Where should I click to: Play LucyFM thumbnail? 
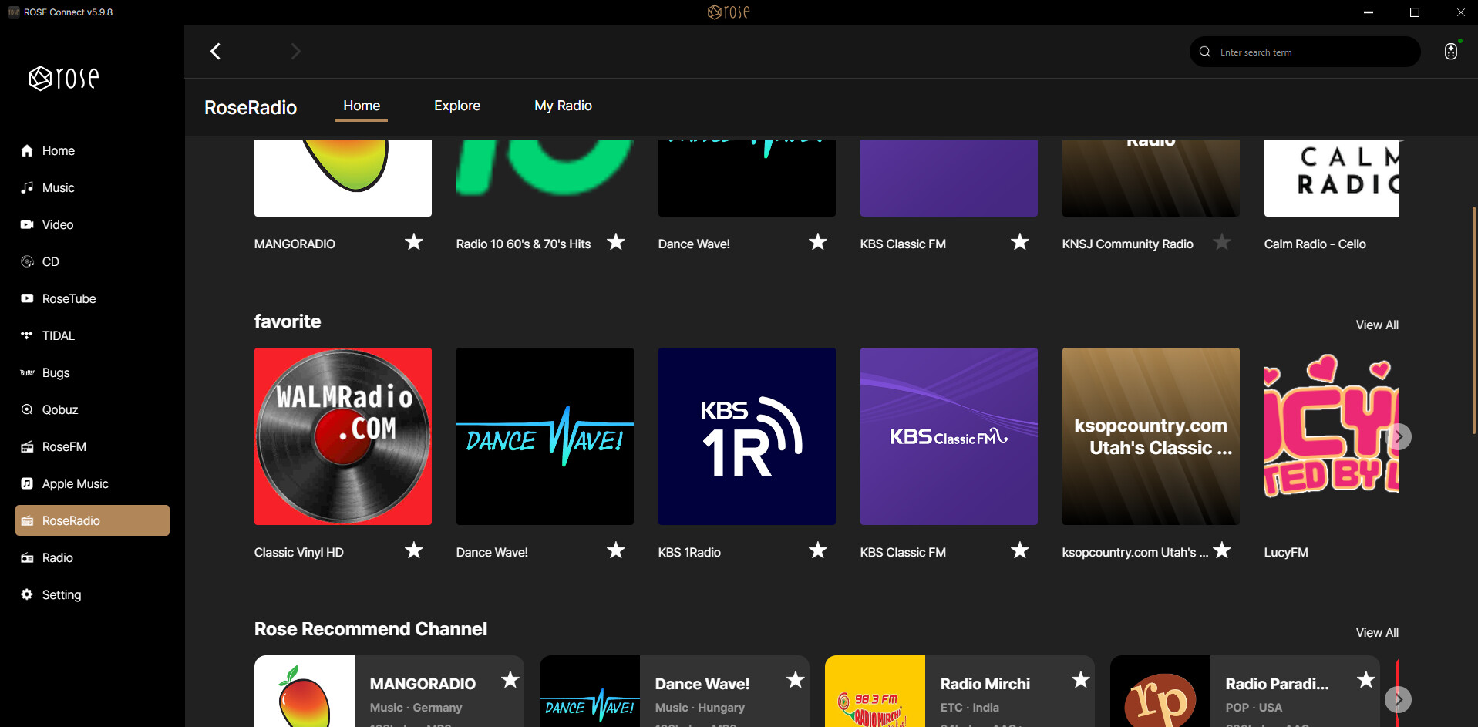pyautogui.click(x=1332, y=436)
